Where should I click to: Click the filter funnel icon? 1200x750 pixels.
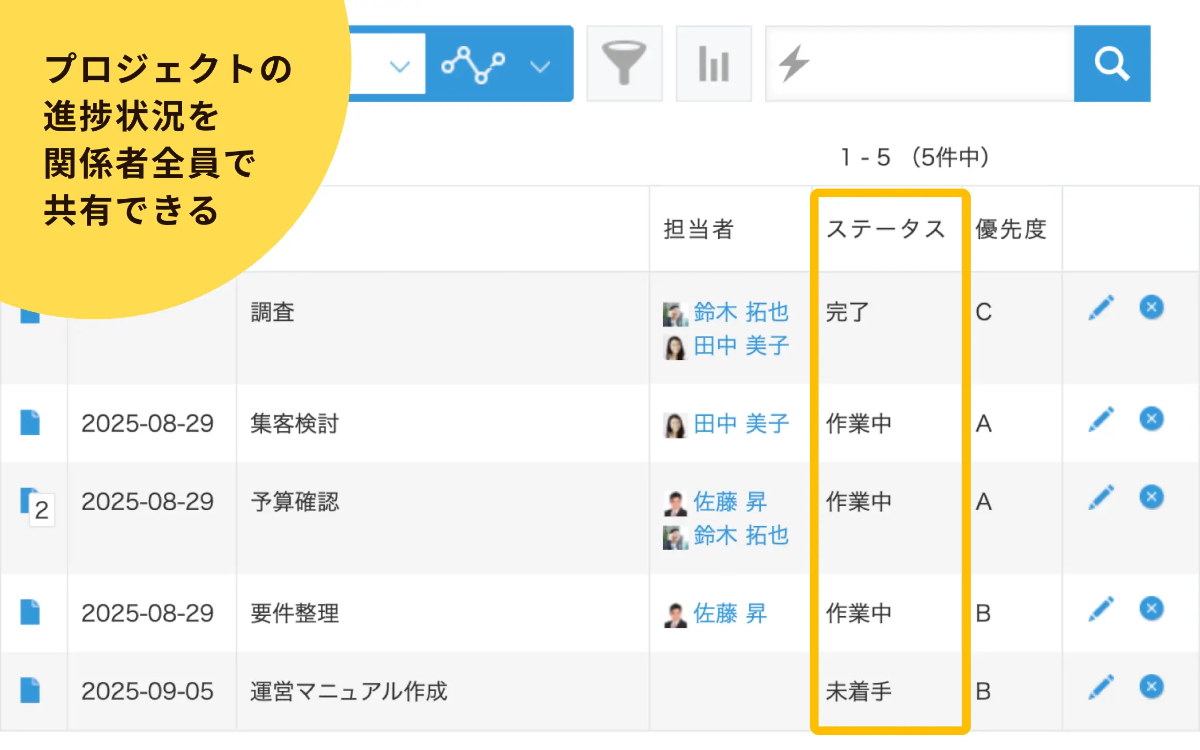[x=624, y=63]
